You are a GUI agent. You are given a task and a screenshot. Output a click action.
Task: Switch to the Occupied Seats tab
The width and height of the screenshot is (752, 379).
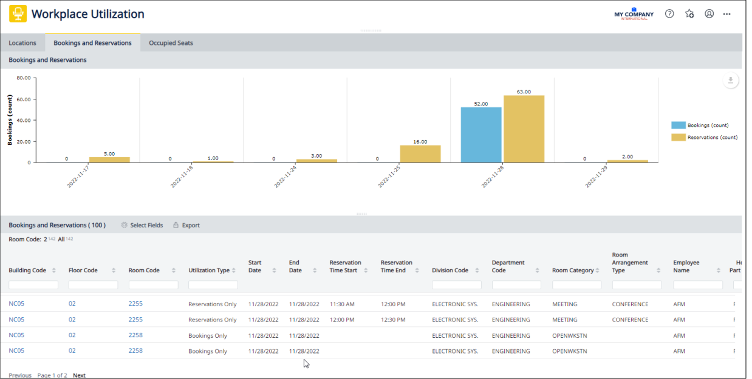pyautogui.click(x=171, y=43)
